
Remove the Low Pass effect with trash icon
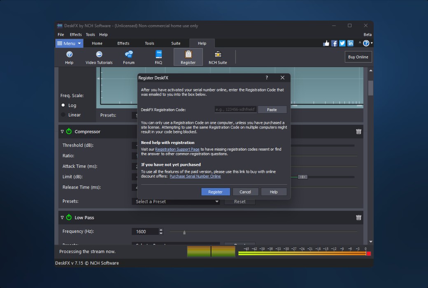(358, 217)
